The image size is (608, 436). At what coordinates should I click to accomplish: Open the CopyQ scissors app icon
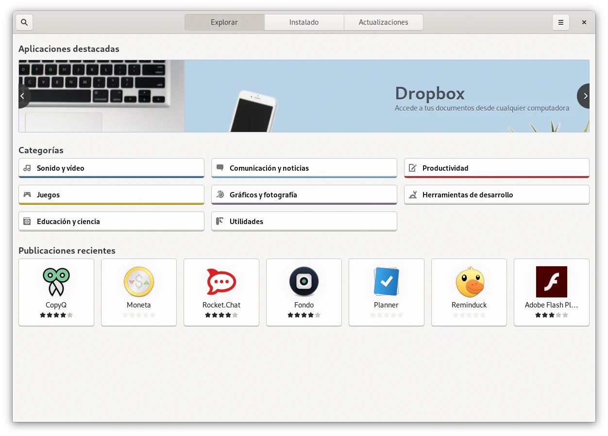(56, 282)
